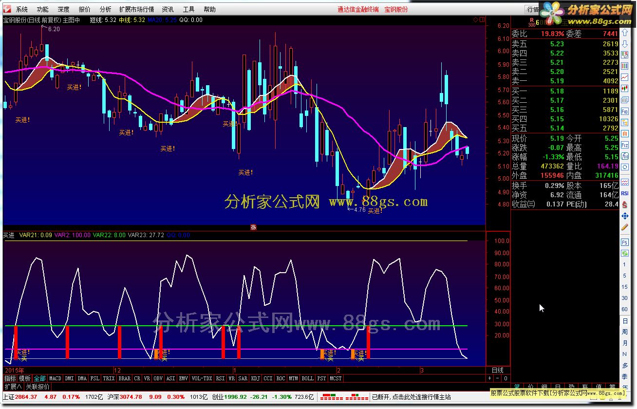Screen dimensions: 637x409
Task: Select daily 日 period button
Action: [x=625, y=321]
